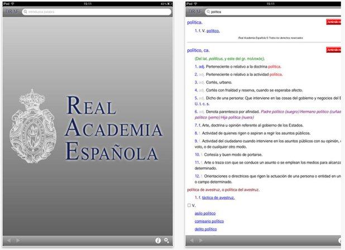Toggle the square box next to V.
The height and width of the screenshot is (250, 345).
pos(189,205)
